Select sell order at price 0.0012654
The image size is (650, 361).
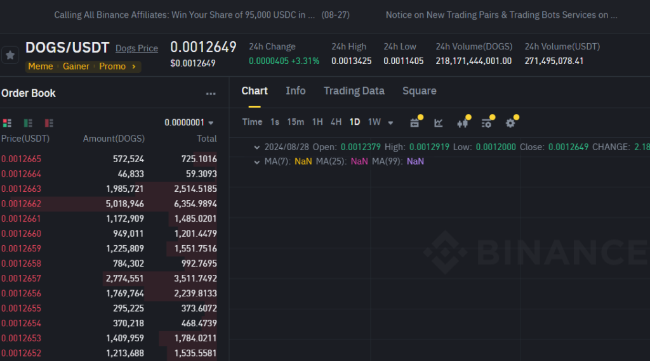point(109,323)
